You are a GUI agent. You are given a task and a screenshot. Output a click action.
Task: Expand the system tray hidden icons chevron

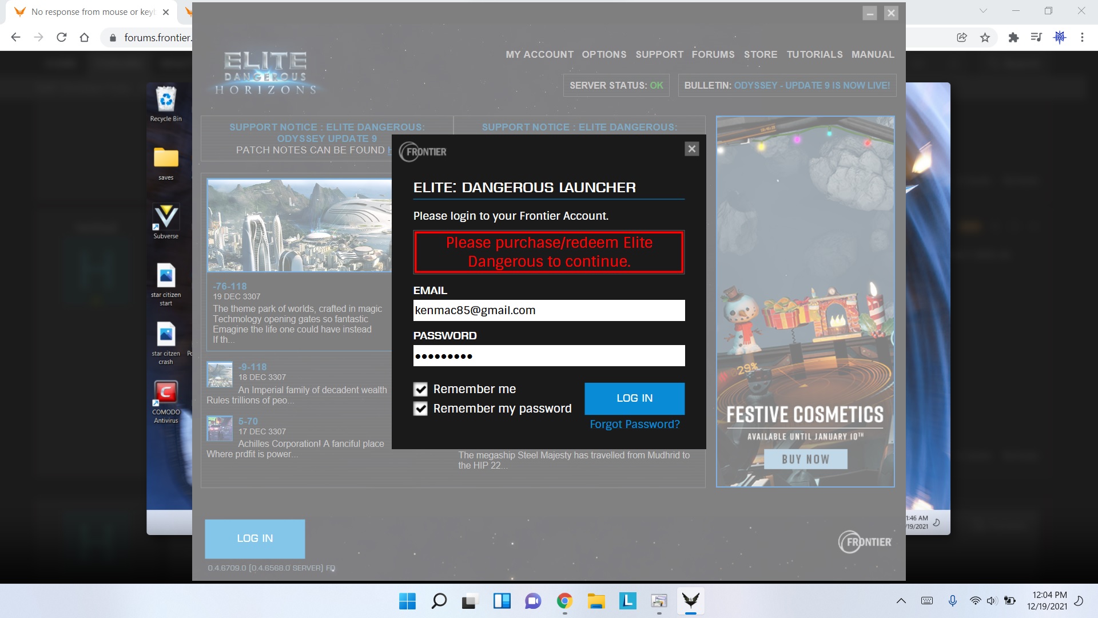(x=901, y=601)
